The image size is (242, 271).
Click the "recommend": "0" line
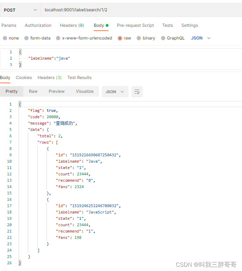[75, 180]
